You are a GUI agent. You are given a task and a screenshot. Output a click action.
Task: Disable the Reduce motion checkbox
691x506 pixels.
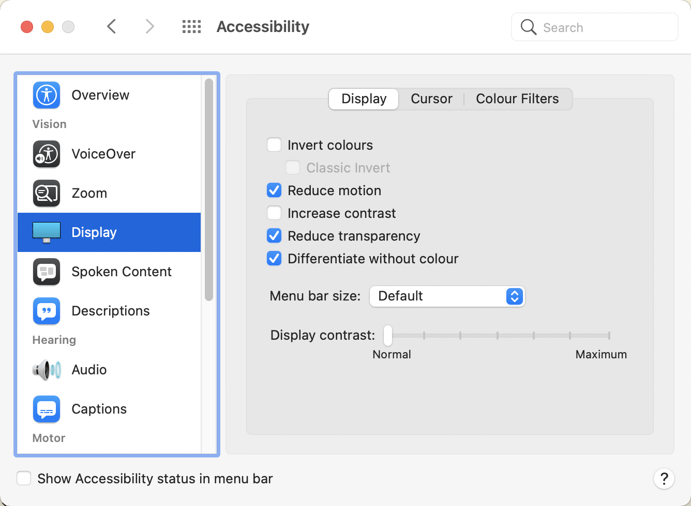click(274, 191)
